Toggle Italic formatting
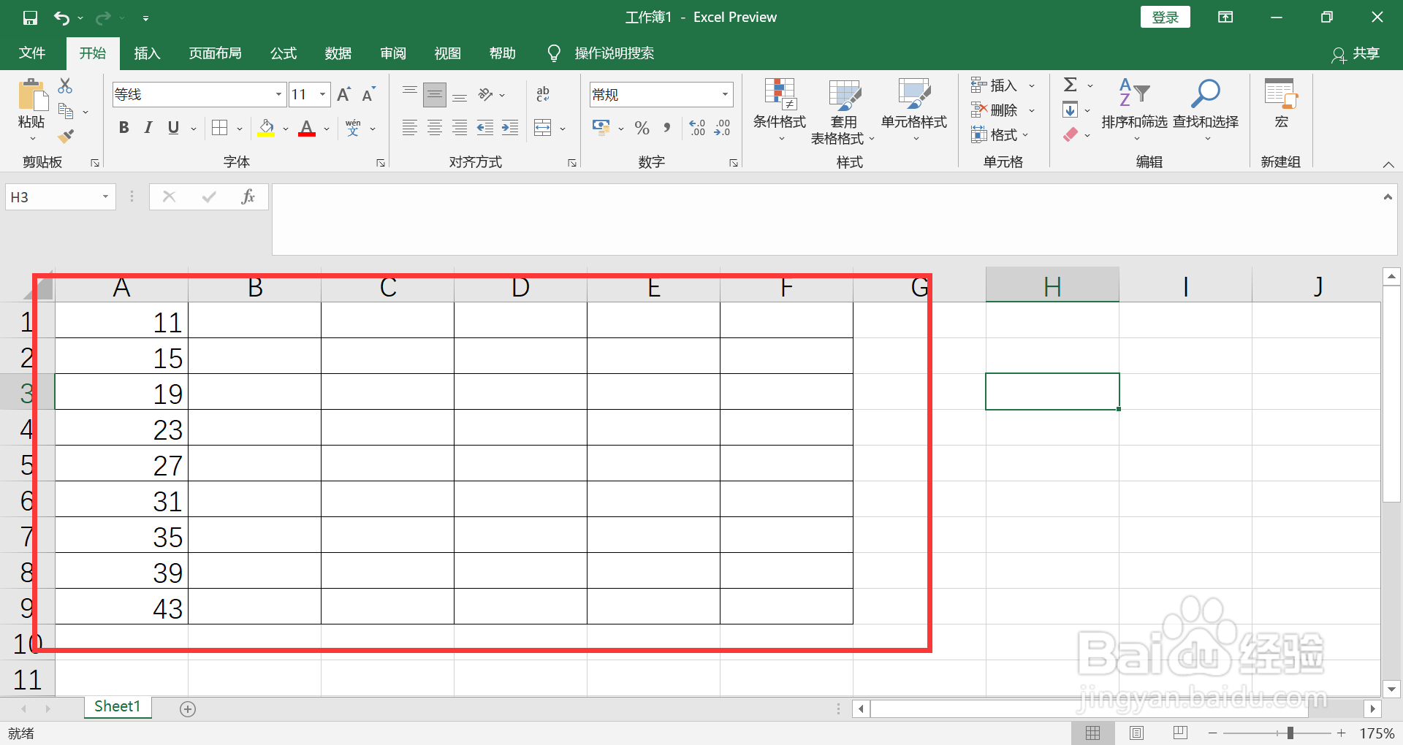Screen dimensions: 1403x745 (x=148, y=128)
